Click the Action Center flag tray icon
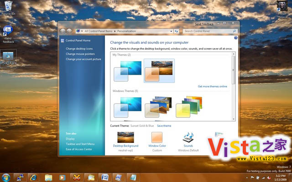Screen dimensions: 292x182 pos(252,178)
